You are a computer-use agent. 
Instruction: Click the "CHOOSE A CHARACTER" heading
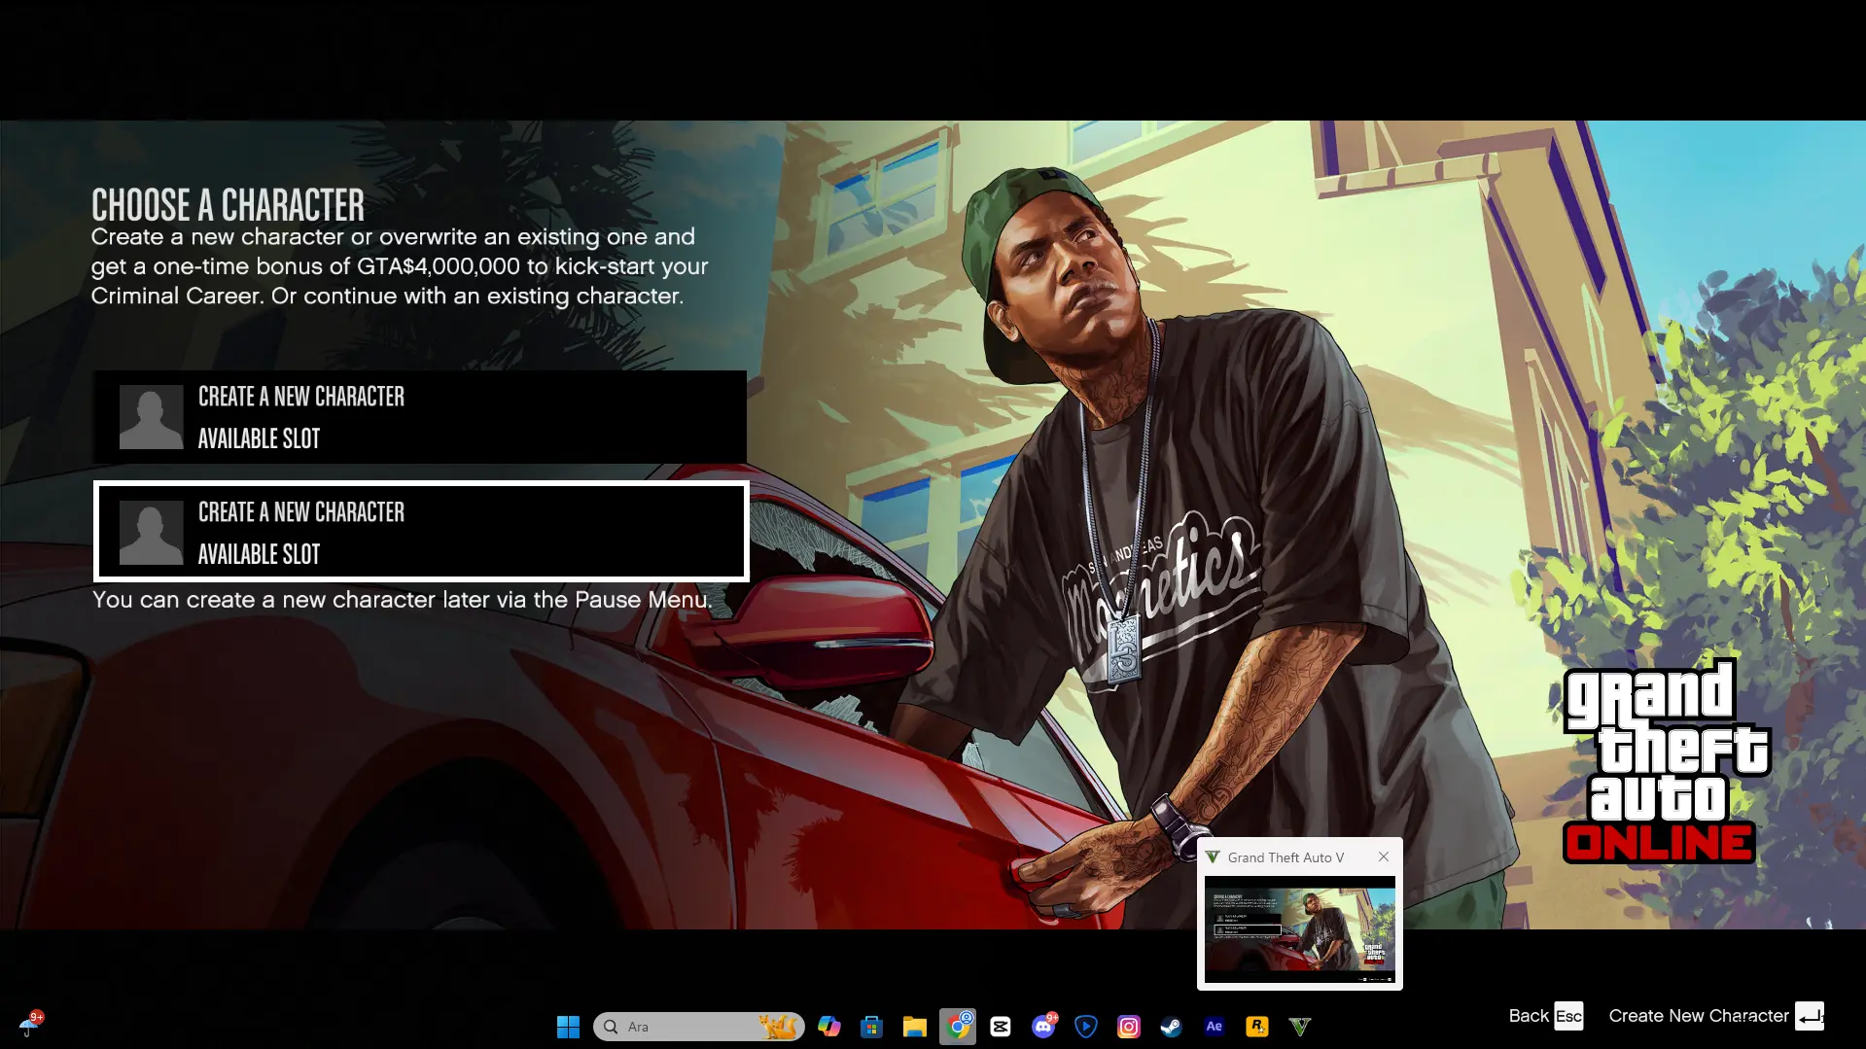coord(229,205)
